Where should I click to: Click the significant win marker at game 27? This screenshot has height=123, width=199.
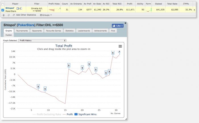point(106,73)
